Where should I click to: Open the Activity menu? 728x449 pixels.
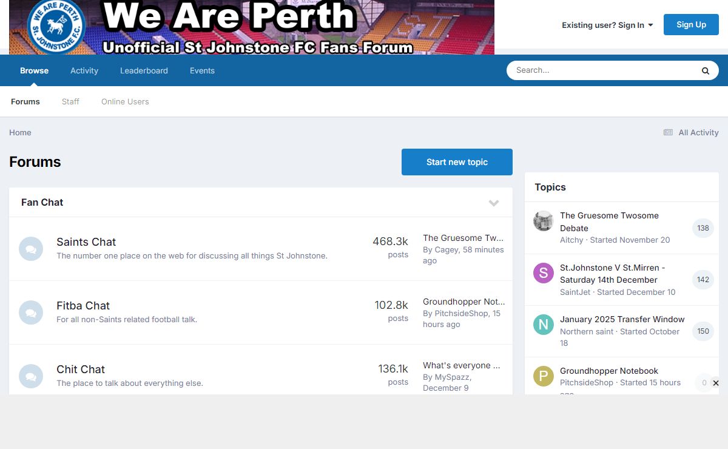pyautogui.click(x=84, y=70)
